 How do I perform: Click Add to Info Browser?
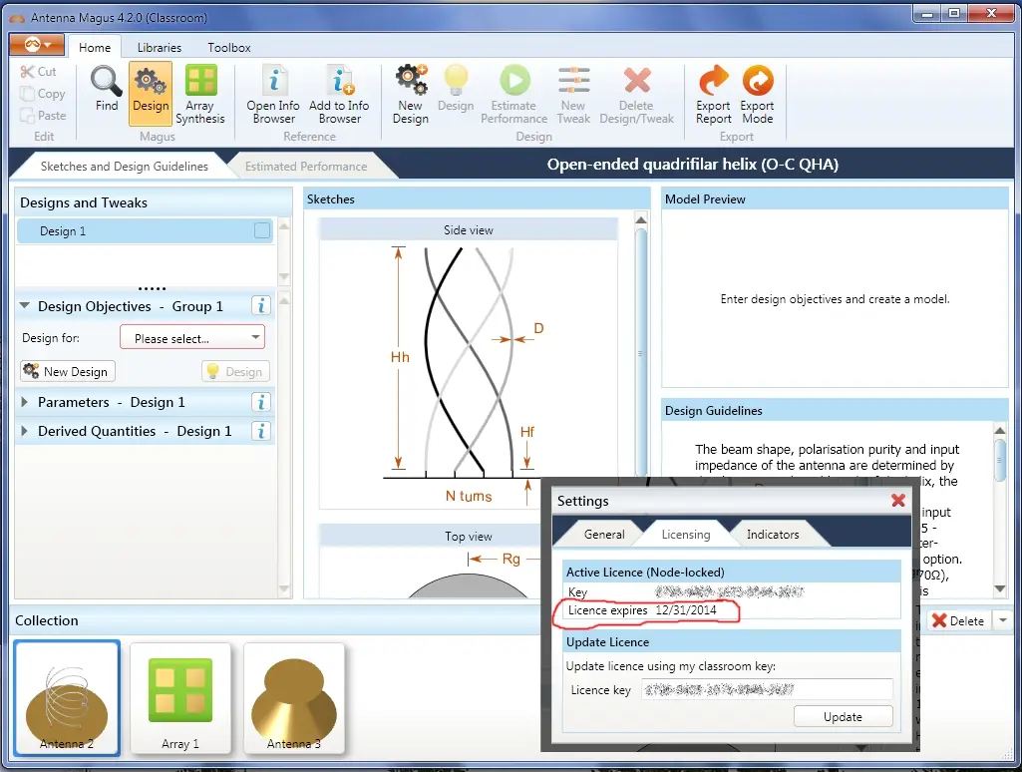pos(339,95)
